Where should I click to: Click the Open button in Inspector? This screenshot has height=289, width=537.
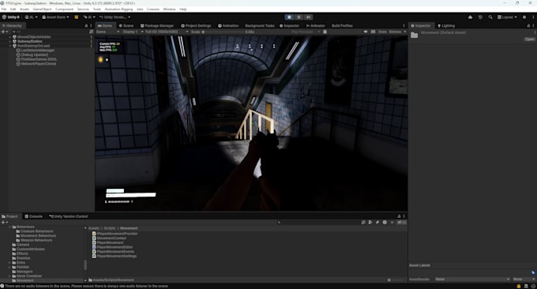[x=529, y=39]
